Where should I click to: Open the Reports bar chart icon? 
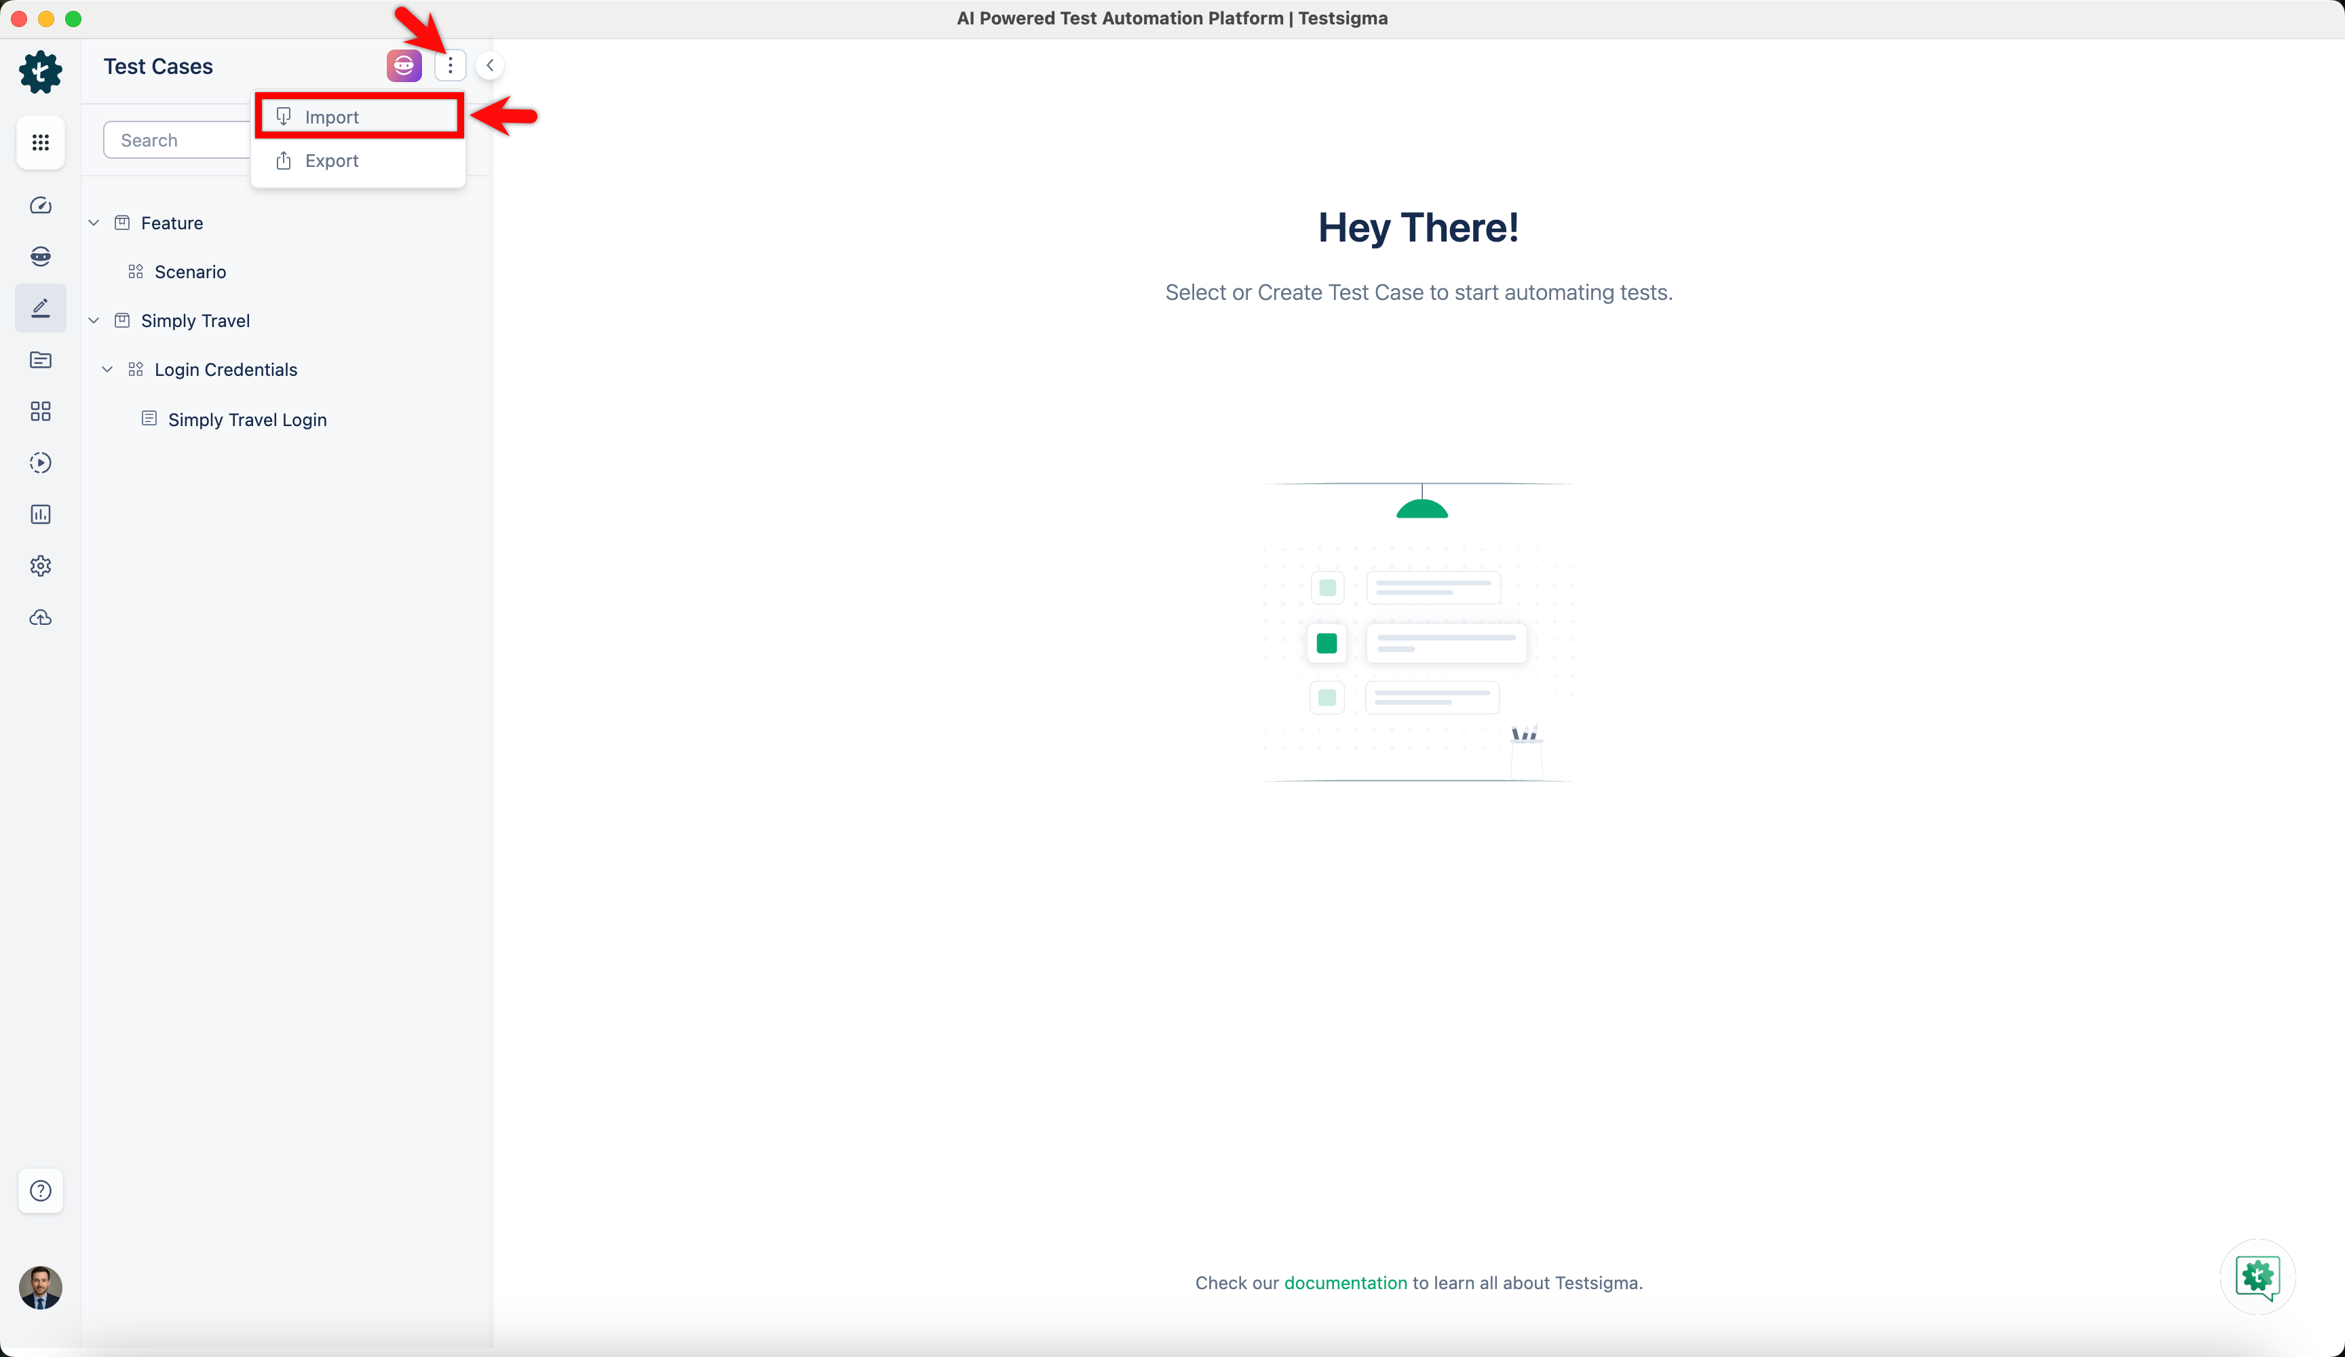(x=40, y=514)
